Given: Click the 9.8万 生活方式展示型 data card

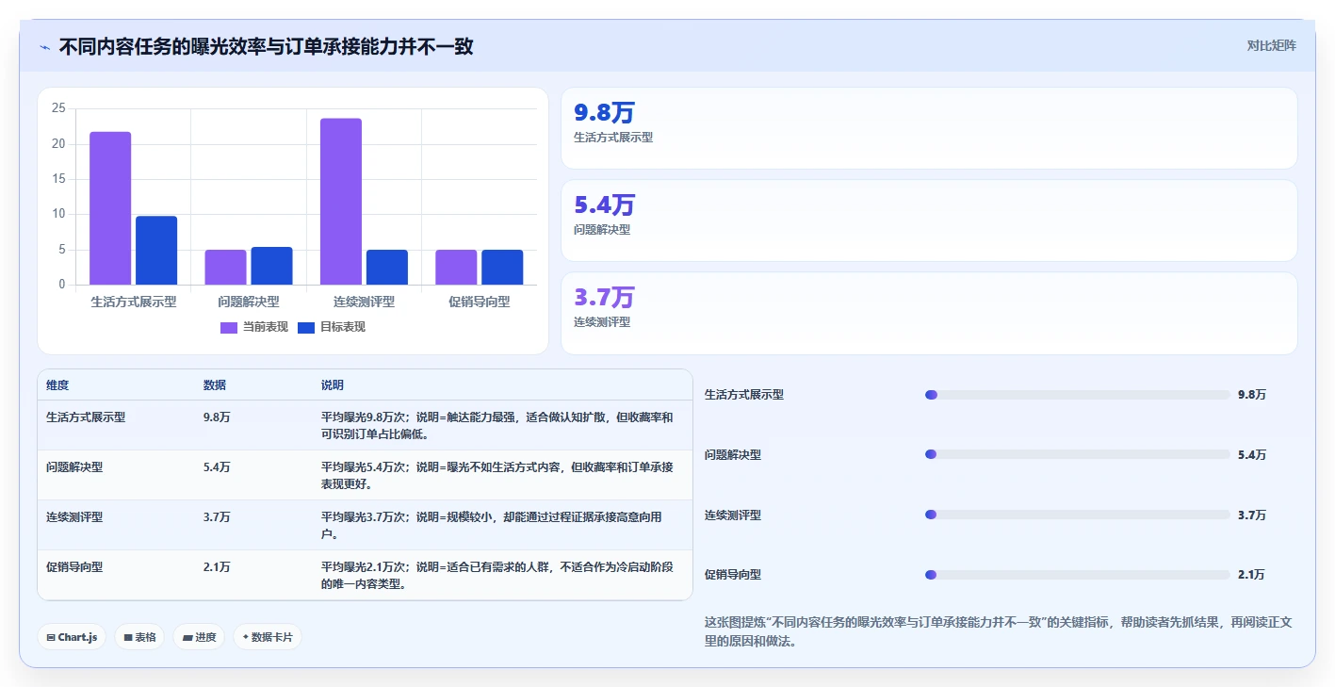Looking at the screenshot, I should (929, 128).
